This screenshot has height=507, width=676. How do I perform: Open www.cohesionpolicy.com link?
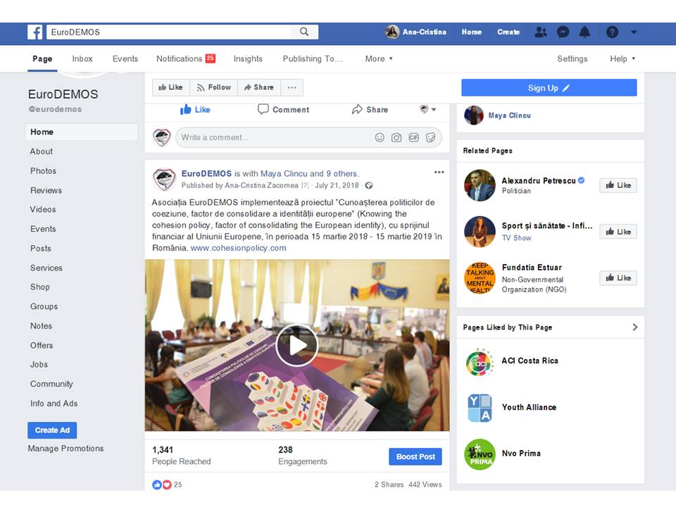click(239, 248)
